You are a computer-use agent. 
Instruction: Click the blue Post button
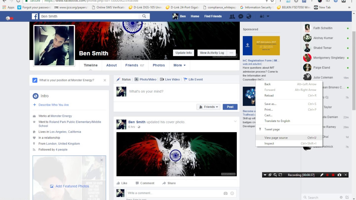[x=230, y=107]
